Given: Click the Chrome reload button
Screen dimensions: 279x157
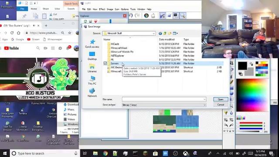Looking at the screenshot, I should tap(12, 33).
